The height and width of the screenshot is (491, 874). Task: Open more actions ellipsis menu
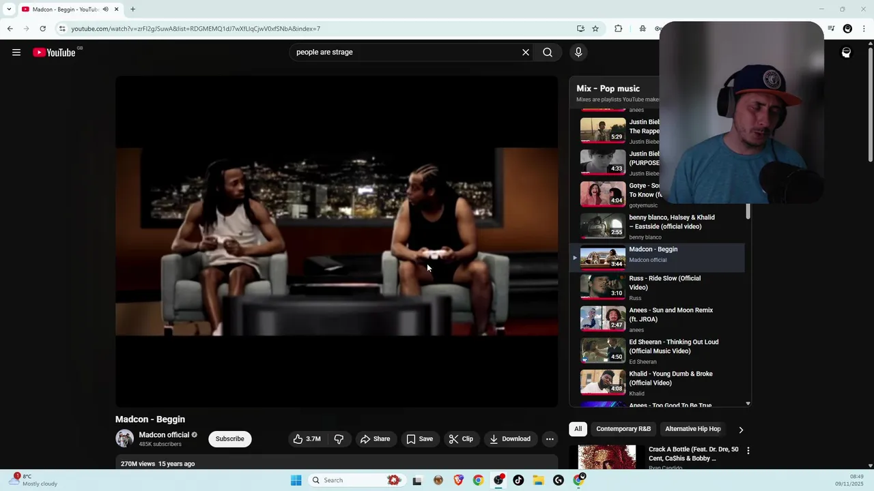click(550, 439)
